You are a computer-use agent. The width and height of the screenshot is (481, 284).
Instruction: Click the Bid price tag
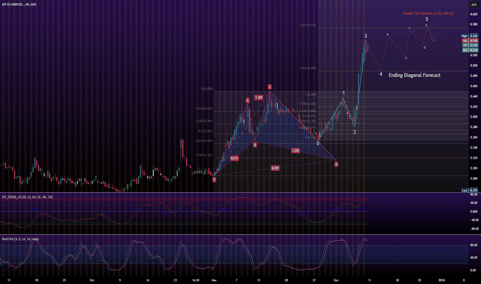[x=470, y=50]
